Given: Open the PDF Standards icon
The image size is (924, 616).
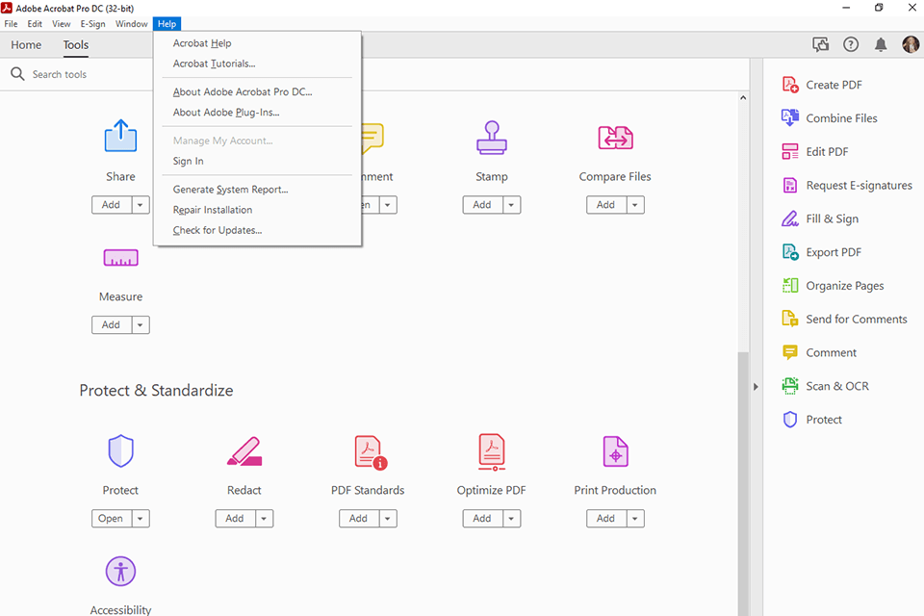Looking at the screenshot, I should click(370, 452).
